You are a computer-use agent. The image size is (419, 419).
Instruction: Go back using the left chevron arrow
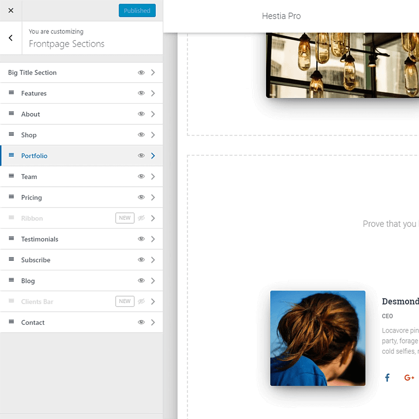click(11, 38)
